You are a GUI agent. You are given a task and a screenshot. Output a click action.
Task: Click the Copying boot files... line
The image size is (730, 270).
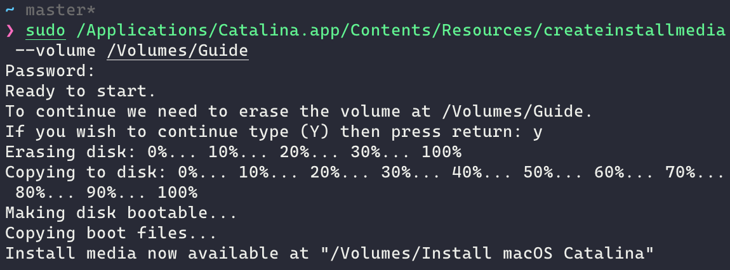click(x=111, y=233)
